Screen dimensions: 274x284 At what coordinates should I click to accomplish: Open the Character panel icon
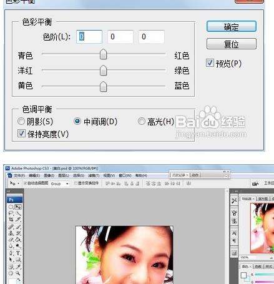point(234,233)
